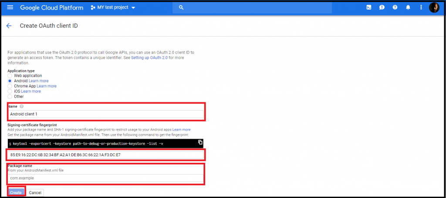Image resolution: width=446 pixels, height=198 pixels.
Task: Open the three-dot utilities menu
Action: [421, 7]
